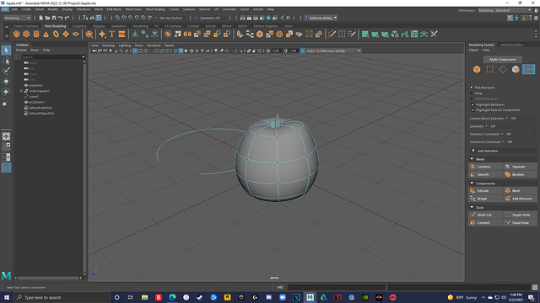The image size is (540, 303).
Task: Open the viewport Shading menu
Action: point(108,45)
